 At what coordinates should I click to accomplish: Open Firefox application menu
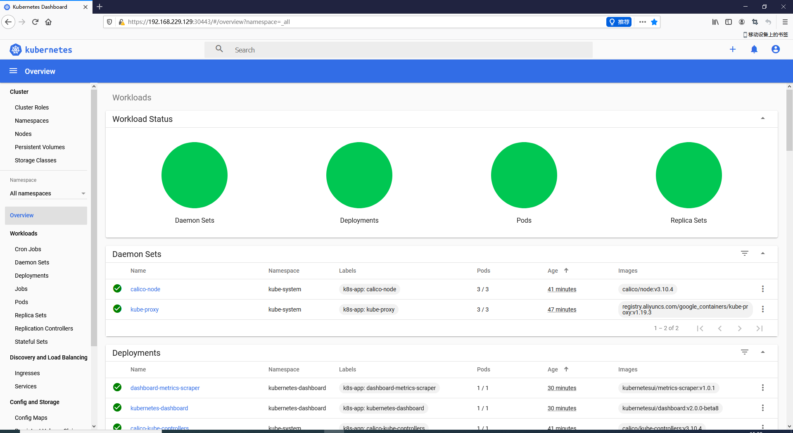point(785,22)
